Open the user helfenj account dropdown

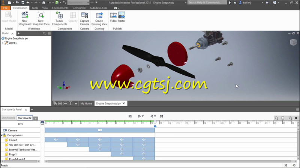tap(262, 3)
